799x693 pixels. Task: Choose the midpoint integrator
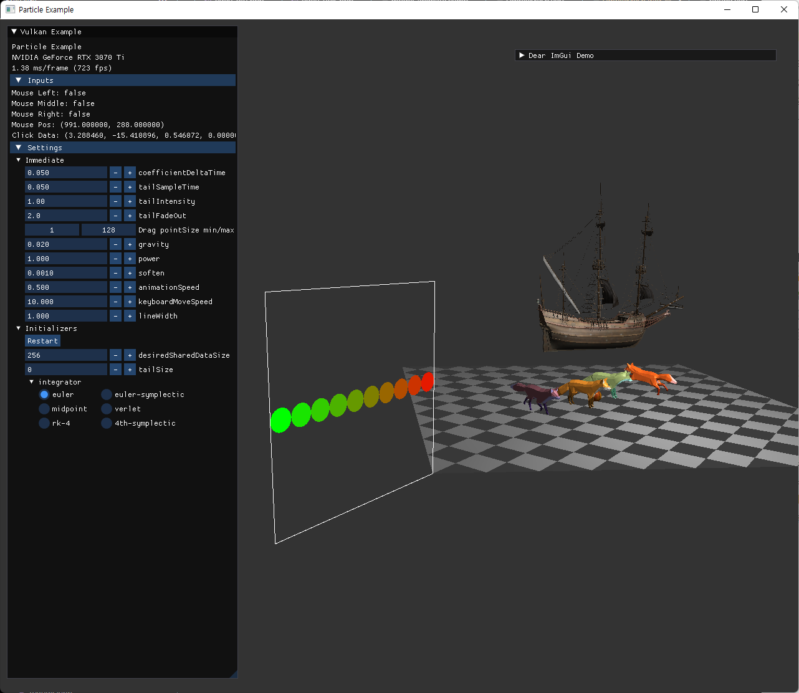tap(44, 409)
